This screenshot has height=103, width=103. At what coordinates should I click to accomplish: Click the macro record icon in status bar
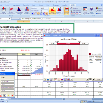coord(7,101)
